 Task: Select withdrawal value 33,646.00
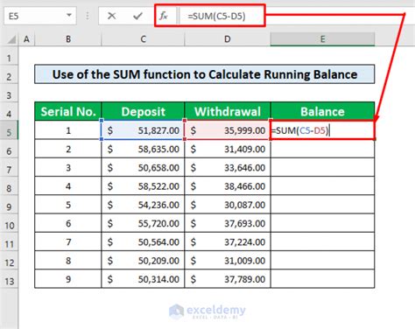click(228, 167)
